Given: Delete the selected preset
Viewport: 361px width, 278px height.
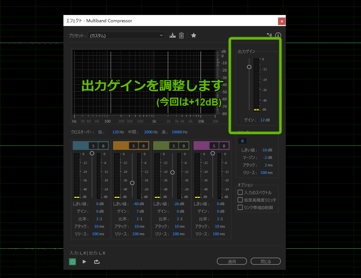Looking at the screenshot, I should (x=182, y=35).
